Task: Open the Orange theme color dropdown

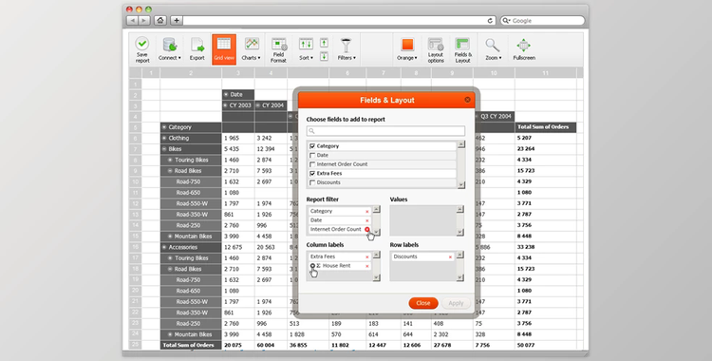Action: 407,49
